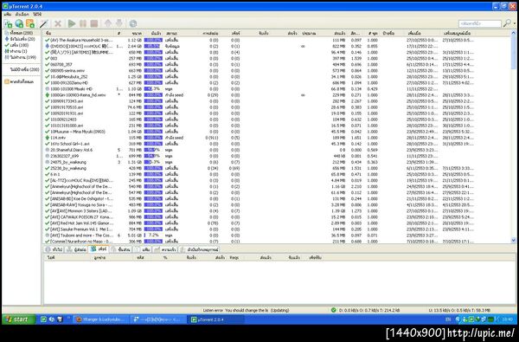Click the Add Torrent toolbar icon
Screen dimensions: 519x342
click(x=8, y=23)
